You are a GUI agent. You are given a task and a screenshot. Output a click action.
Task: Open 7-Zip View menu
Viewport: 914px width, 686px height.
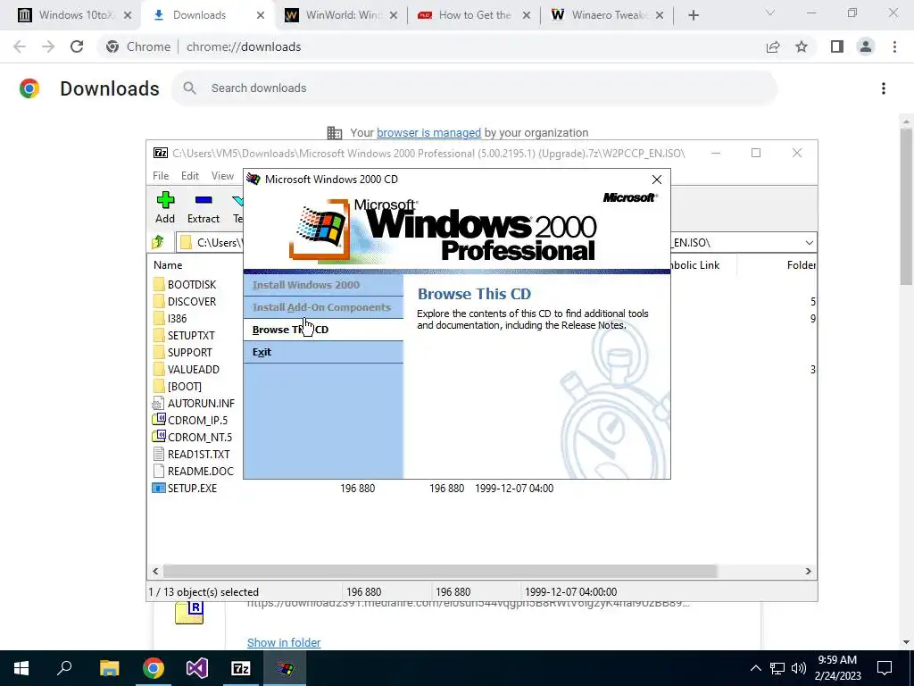click(x=222, y=176)
